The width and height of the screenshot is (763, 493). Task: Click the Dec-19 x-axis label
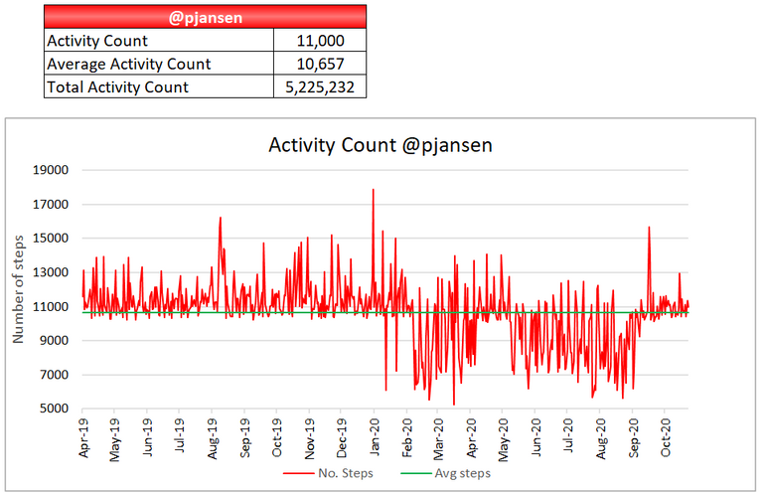[342, 437]
